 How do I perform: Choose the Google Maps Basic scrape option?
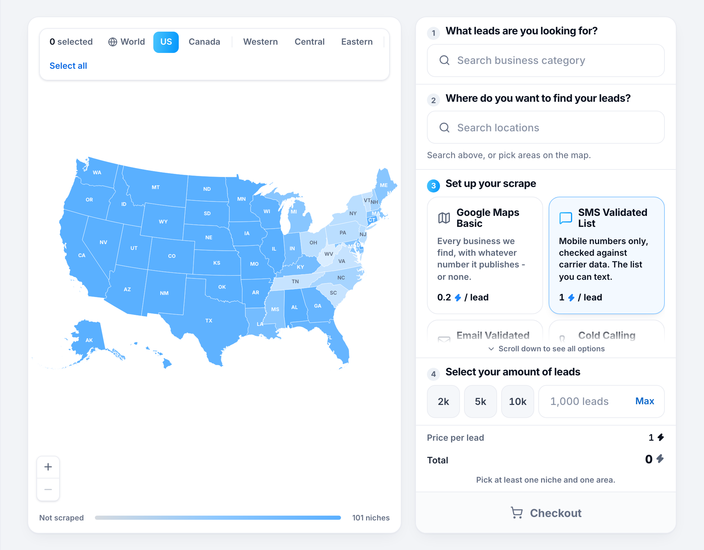[485, 255]
